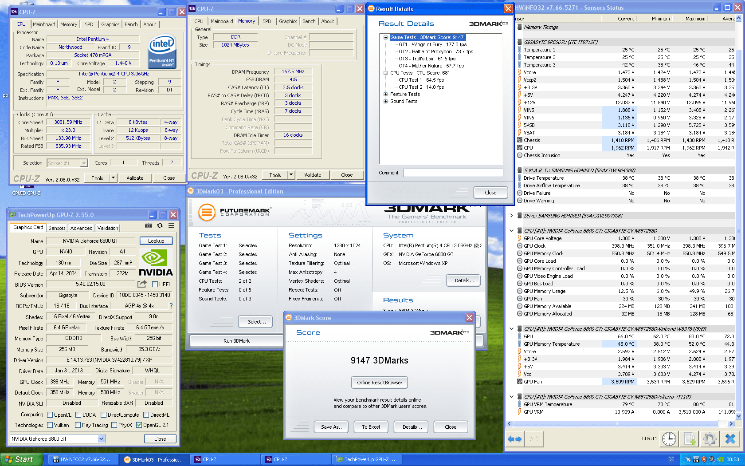Screen dimensions: 745x466
Task: Toggle the Vulkan checkbox
Action: pyautogui.click(x=50, y=425)
